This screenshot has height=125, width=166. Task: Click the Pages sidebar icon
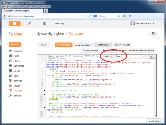(10, 61)
